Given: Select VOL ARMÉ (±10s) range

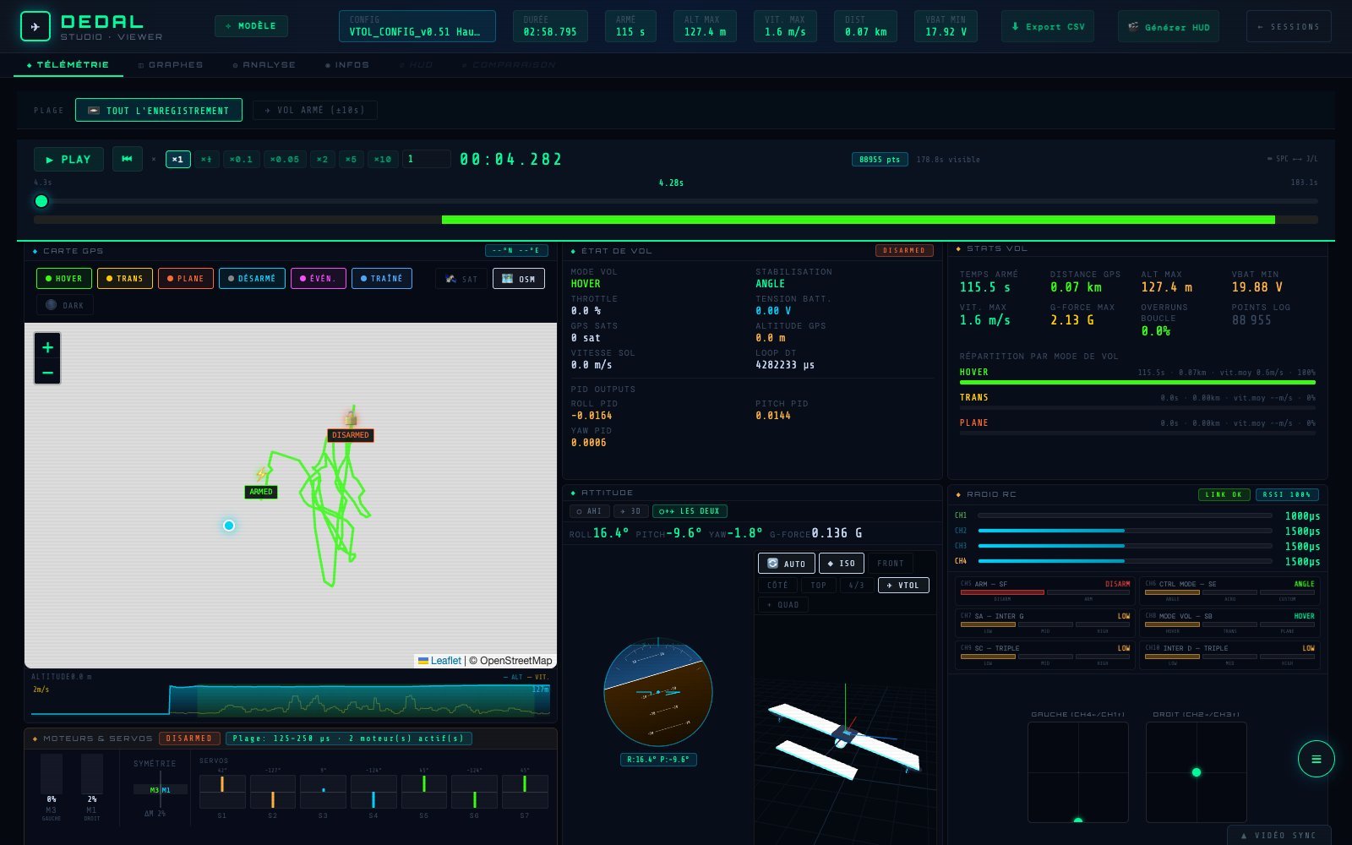Looking at the screenshot, I should click(314, 110).
